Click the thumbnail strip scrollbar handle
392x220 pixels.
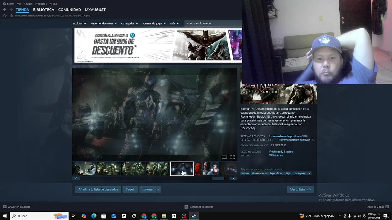tap(218, 178)
